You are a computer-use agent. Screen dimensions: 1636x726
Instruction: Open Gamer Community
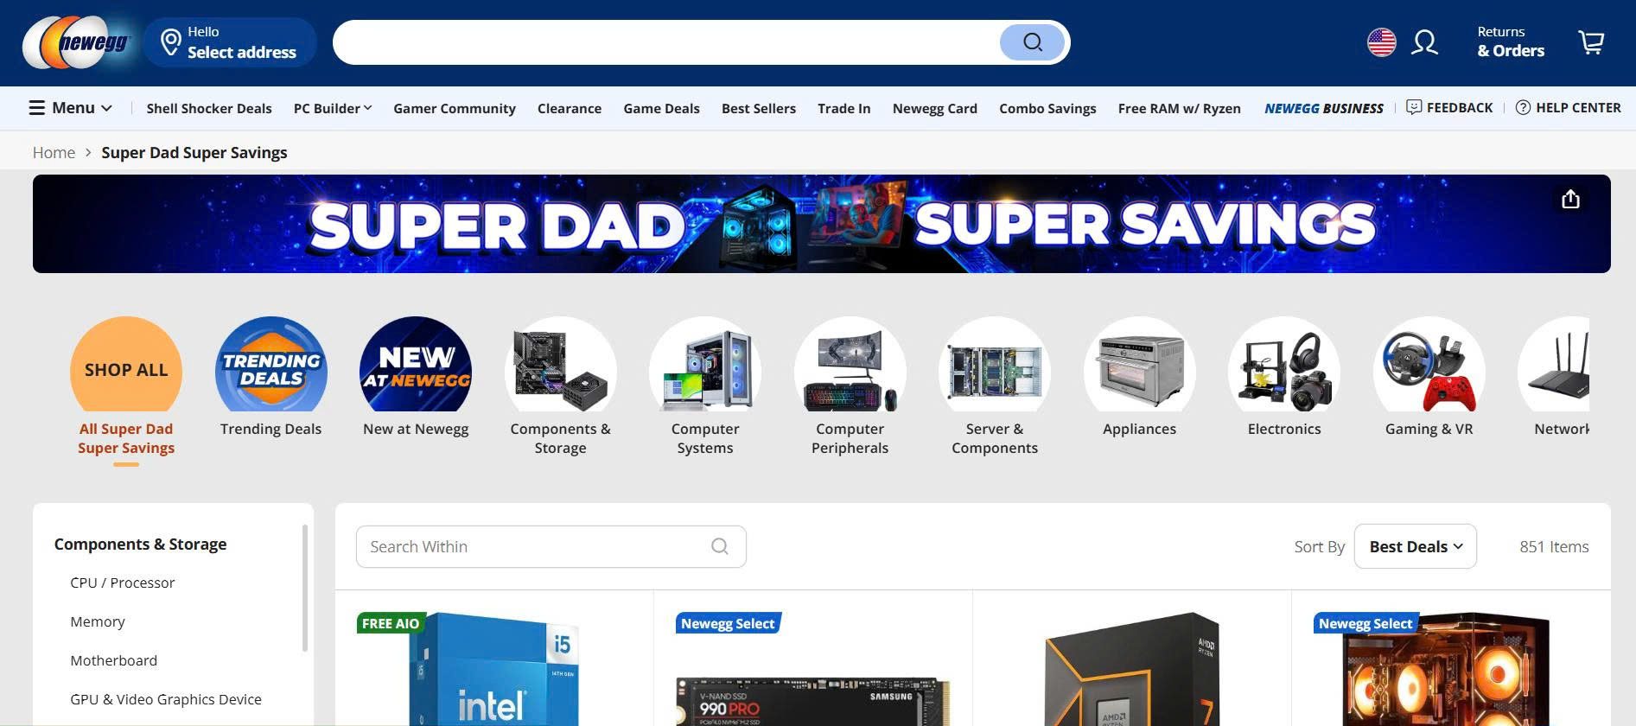455,108
